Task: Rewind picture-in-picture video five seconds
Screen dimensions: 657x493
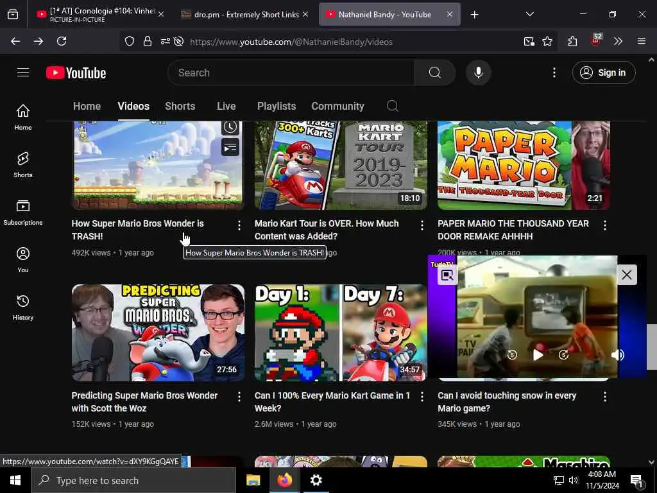Action: (512, 354)
